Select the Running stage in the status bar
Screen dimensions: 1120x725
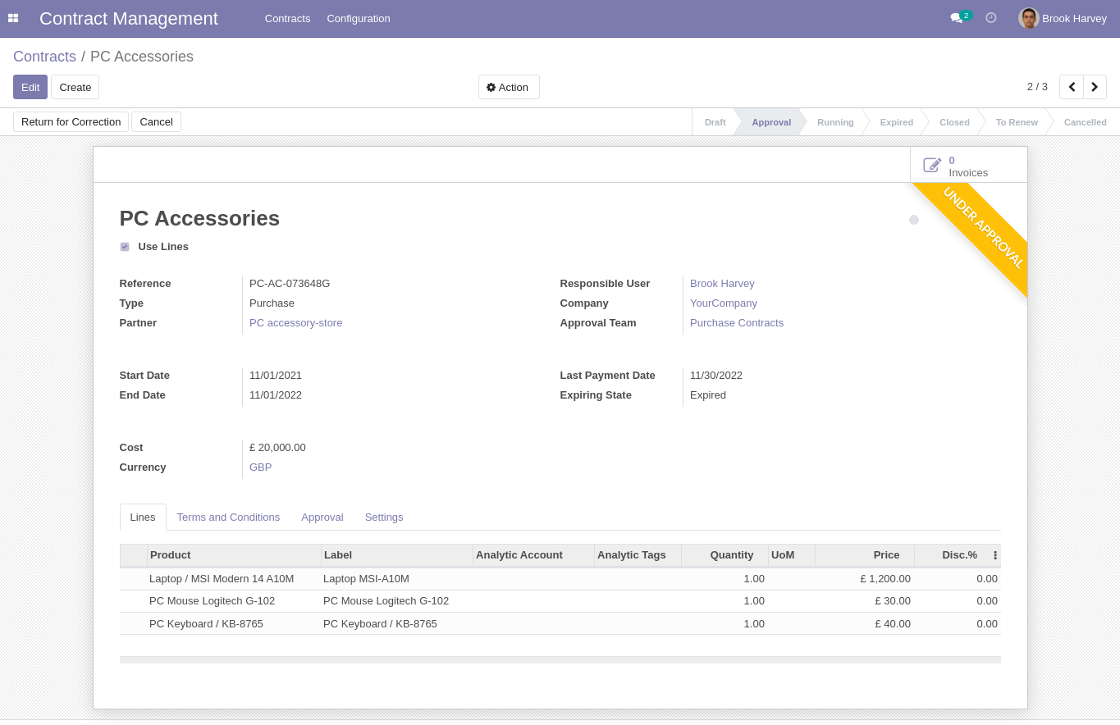(835, 122)
